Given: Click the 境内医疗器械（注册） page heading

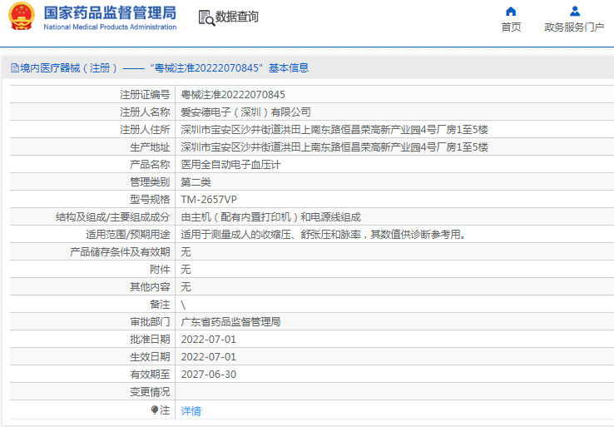Looking at the screenshot, I should 160,68.
